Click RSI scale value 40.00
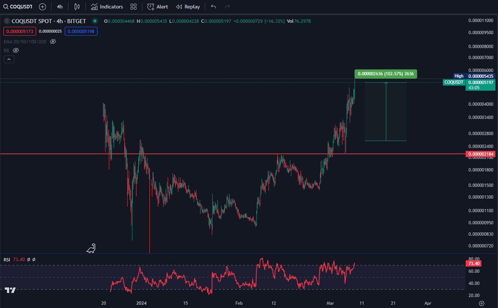498x308 pixels. click(474, 283)
